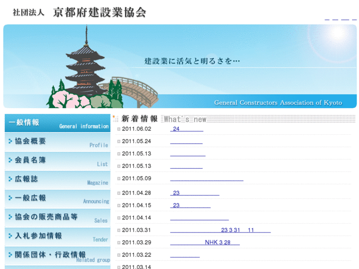Select 広報誌 Magazine in sidebar
The height and width of the screenshot is (269, 359).
coord(57,180)
